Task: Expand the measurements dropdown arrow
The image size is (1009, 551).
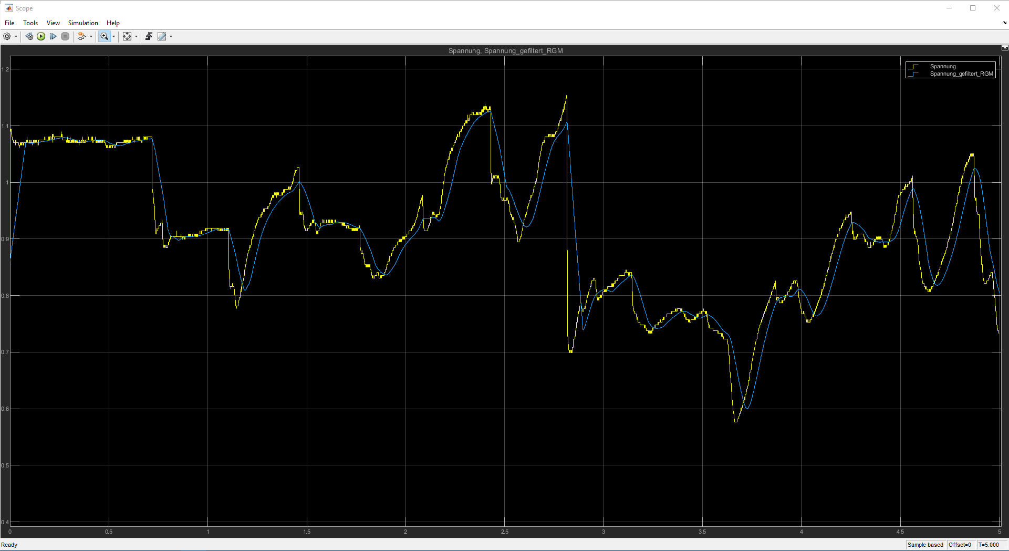Action: (x=171, y=37)
